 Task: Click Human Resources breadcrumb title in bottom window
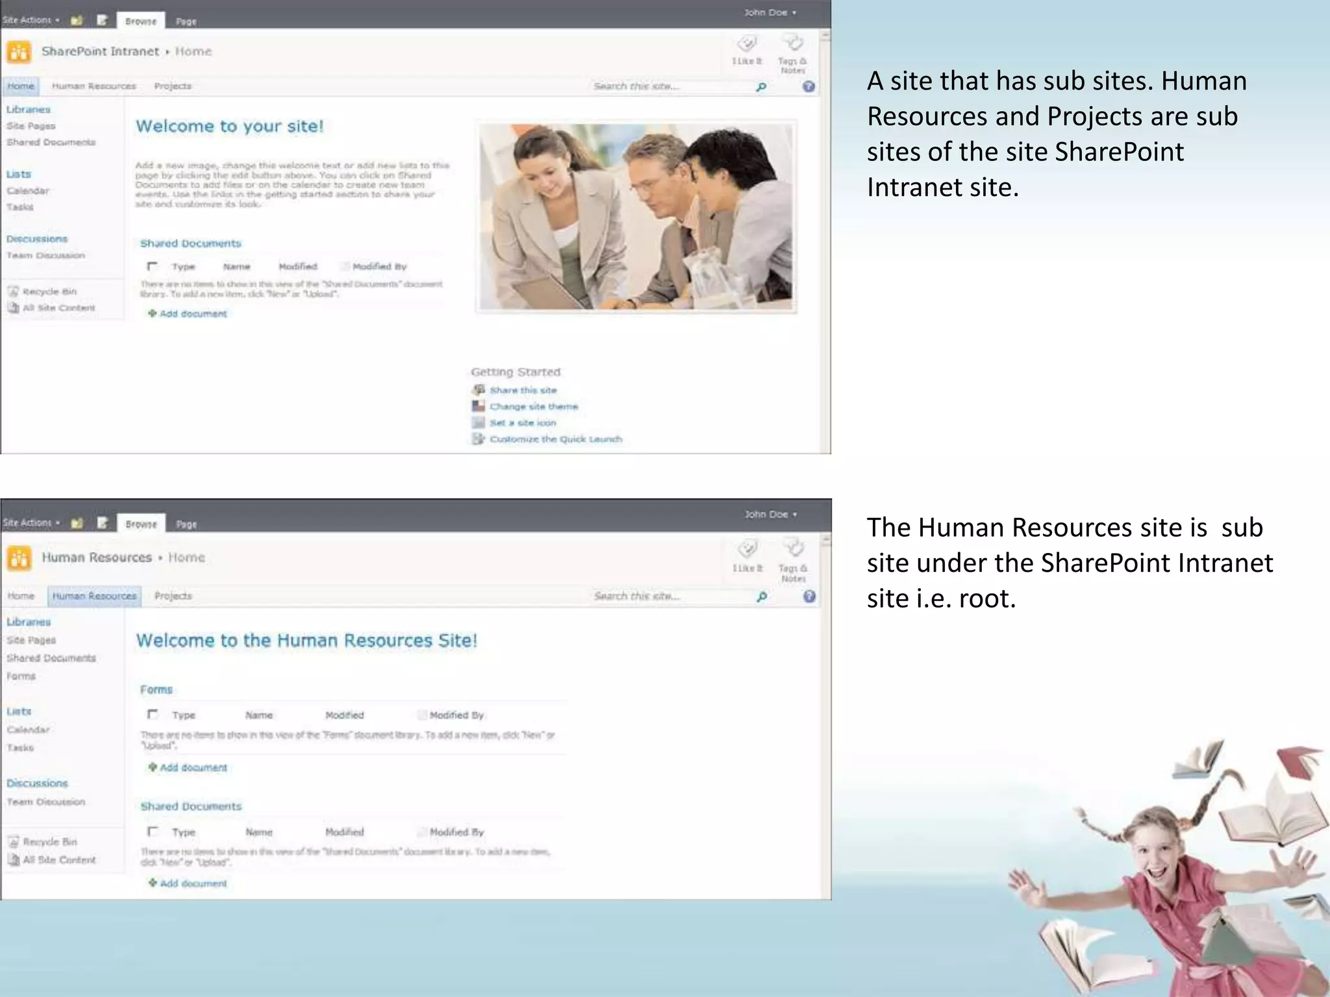point(97,558)
